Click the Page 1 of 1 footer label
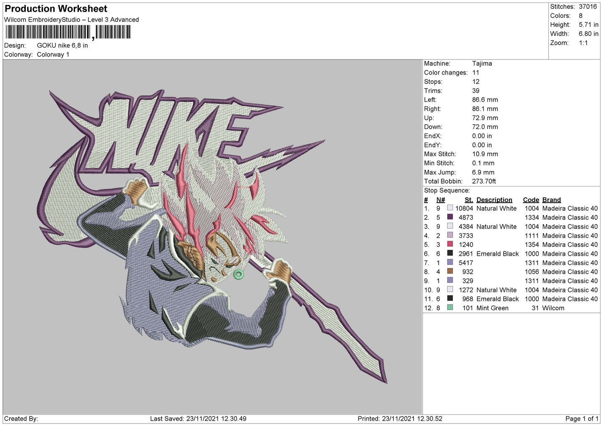603x426 pixels. click(582, 418)
